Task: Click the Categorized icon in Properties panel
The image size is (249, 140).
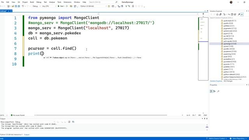Action: (x=211, y=91)
